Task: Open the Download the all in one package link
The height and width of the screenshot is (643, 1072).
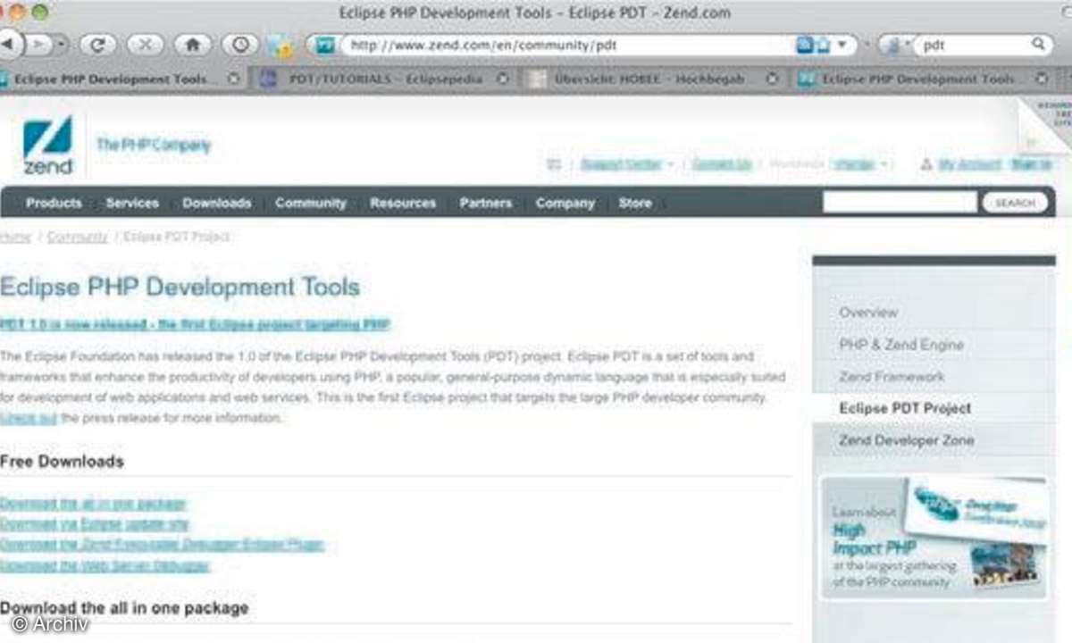Action: [x=93, y=504]
